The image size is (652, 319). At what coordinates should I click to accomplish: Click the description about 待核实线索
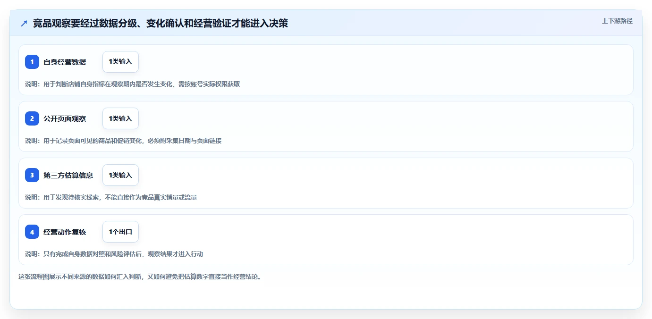(111, 197)
